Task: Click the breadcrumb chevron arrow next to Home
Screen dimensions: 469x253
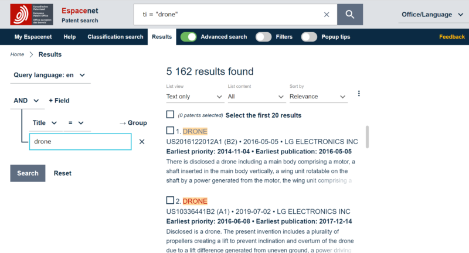Action: [x=31, y=54]
